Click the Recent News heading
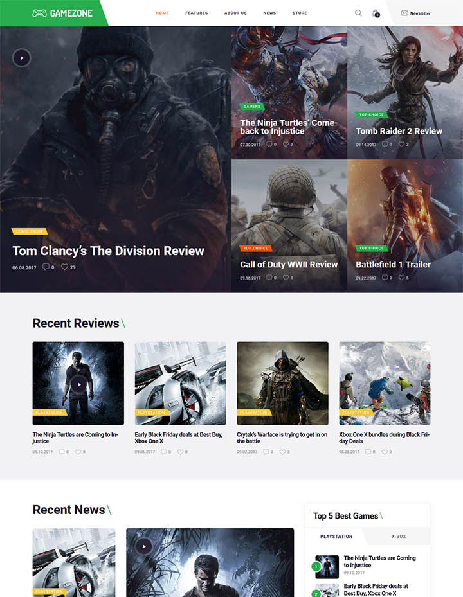463x597 pixels. (x=69, y=510)
